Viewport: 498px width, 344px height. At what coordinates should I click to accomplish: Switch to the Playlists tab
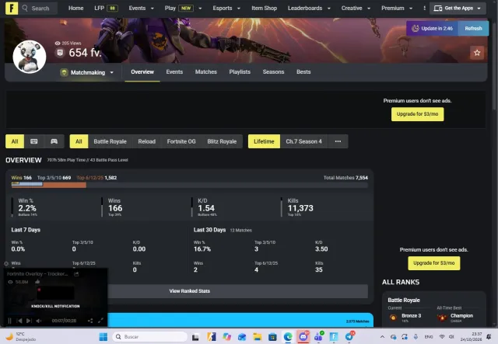[240, 72]
